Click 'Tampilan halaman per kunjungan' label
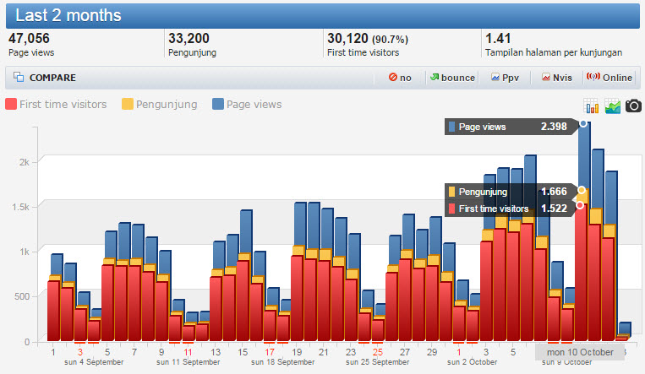This screenshot has width=645, height=374. coord(554,52)
